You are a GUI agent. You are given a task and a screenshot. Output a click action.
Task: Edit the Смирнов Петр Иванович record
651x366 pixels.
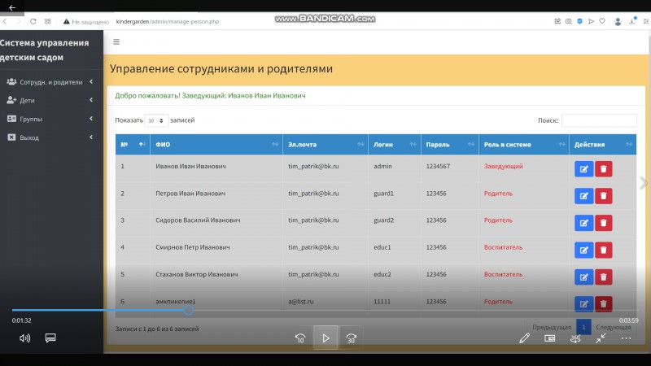[583, 250]
